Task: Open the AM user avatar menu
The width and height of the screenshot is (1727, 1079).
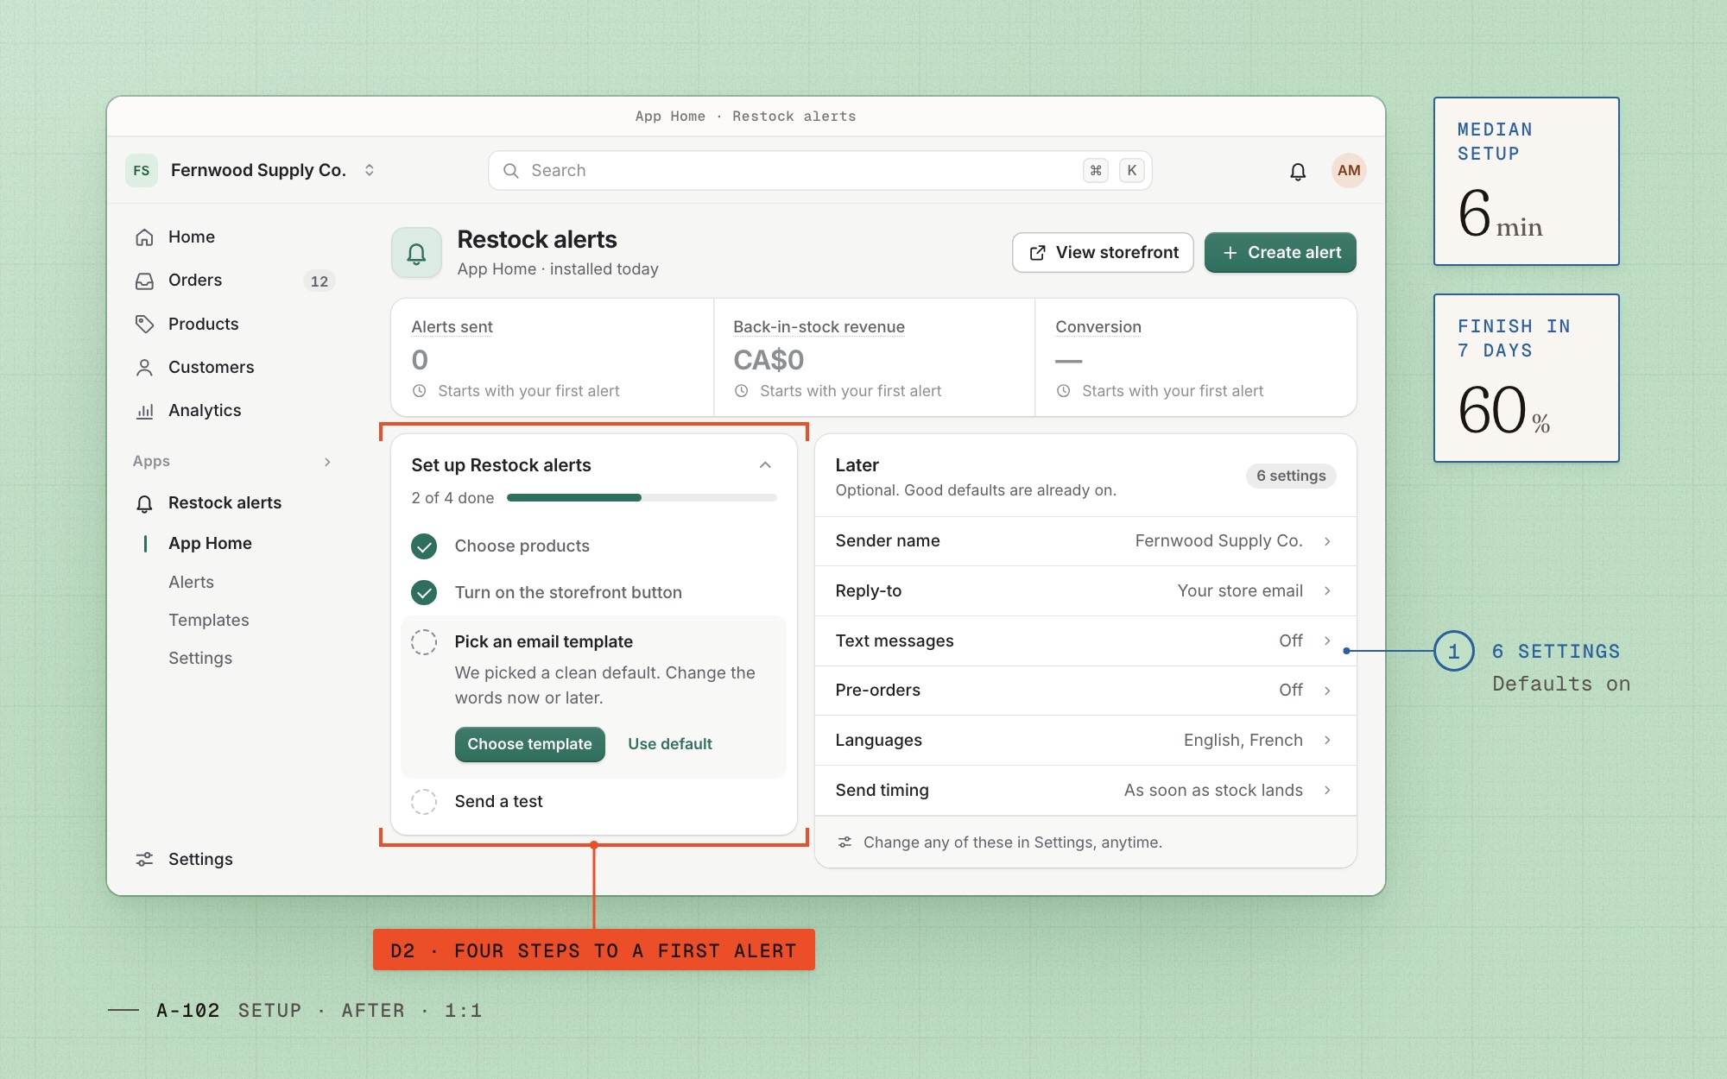Action: [x=1348, y=171]
